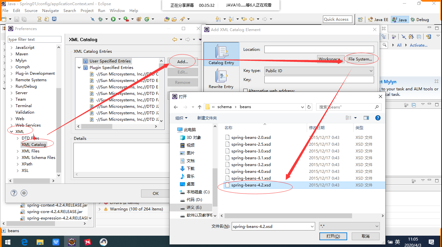
Task: Select the Catalog Entry icon in Add XML Catalog Element
Action: tap(221, 54)
